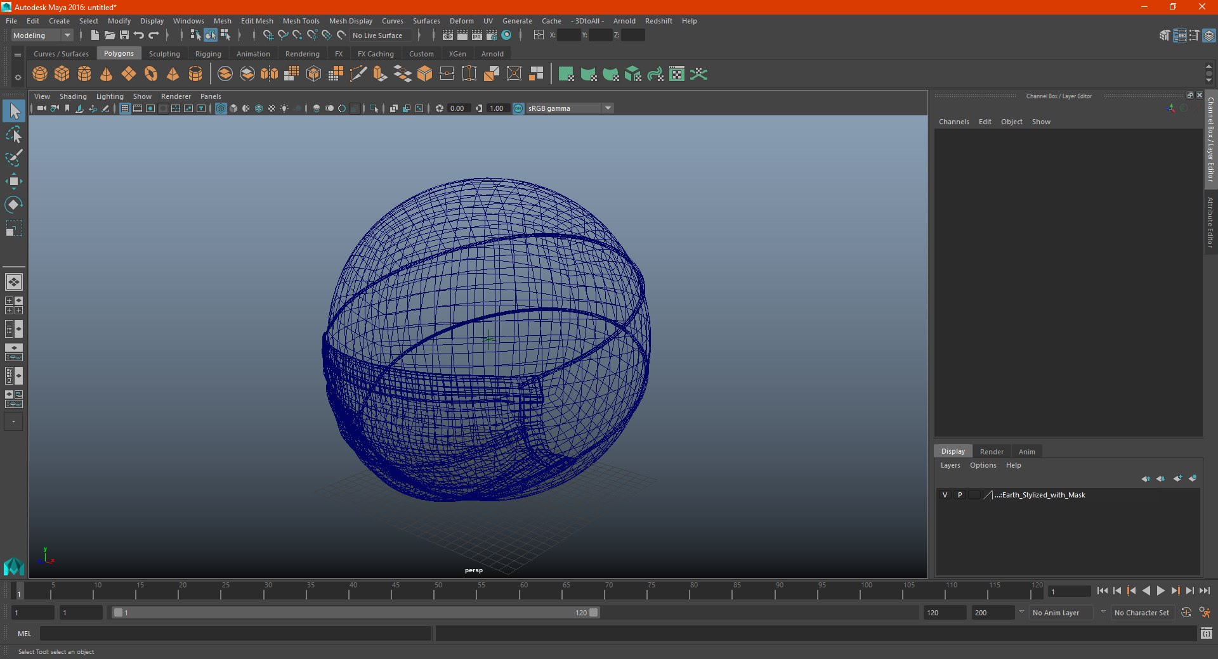Image resolution: width=1218 pixels, height=659 pixels.
Task: Play the animation forwards
Action: (x=1160, y=591)
